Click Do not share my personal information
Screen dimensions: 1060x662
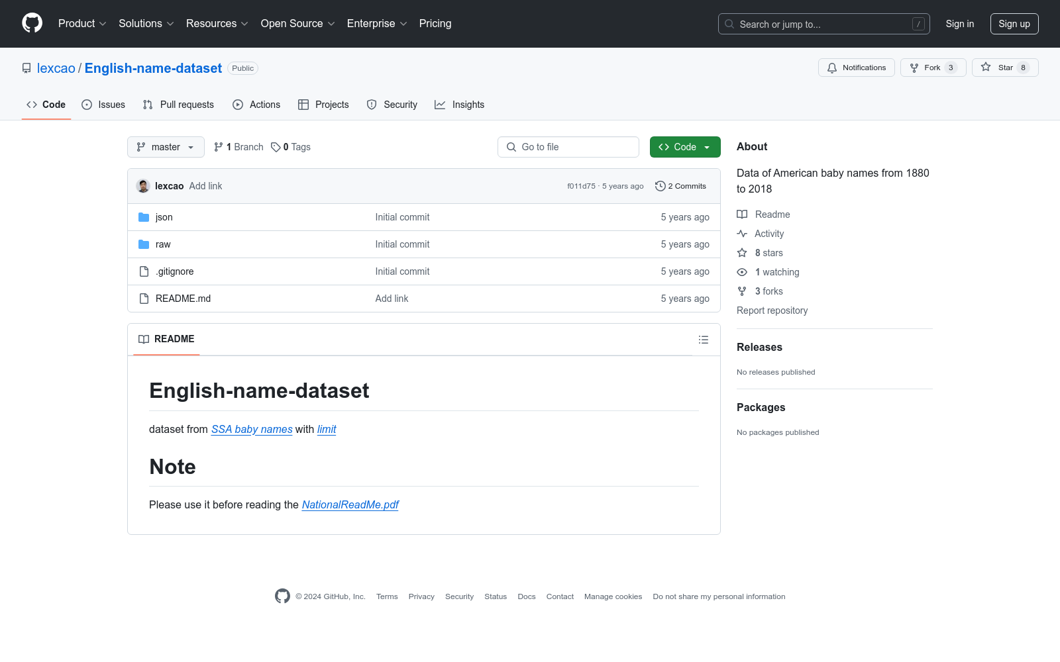point(719,596)
